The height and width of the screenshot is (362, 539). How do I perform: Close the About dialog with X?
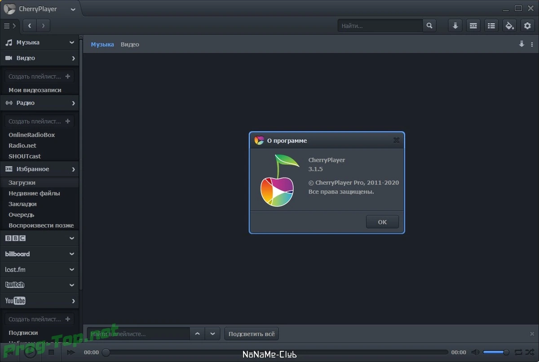pyautogui.click(x=396, y=140)
